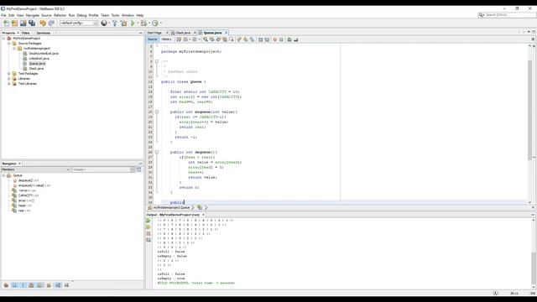The image size is (537, 302).
Task: Open the Tools menu
Action: coord(115,15)
